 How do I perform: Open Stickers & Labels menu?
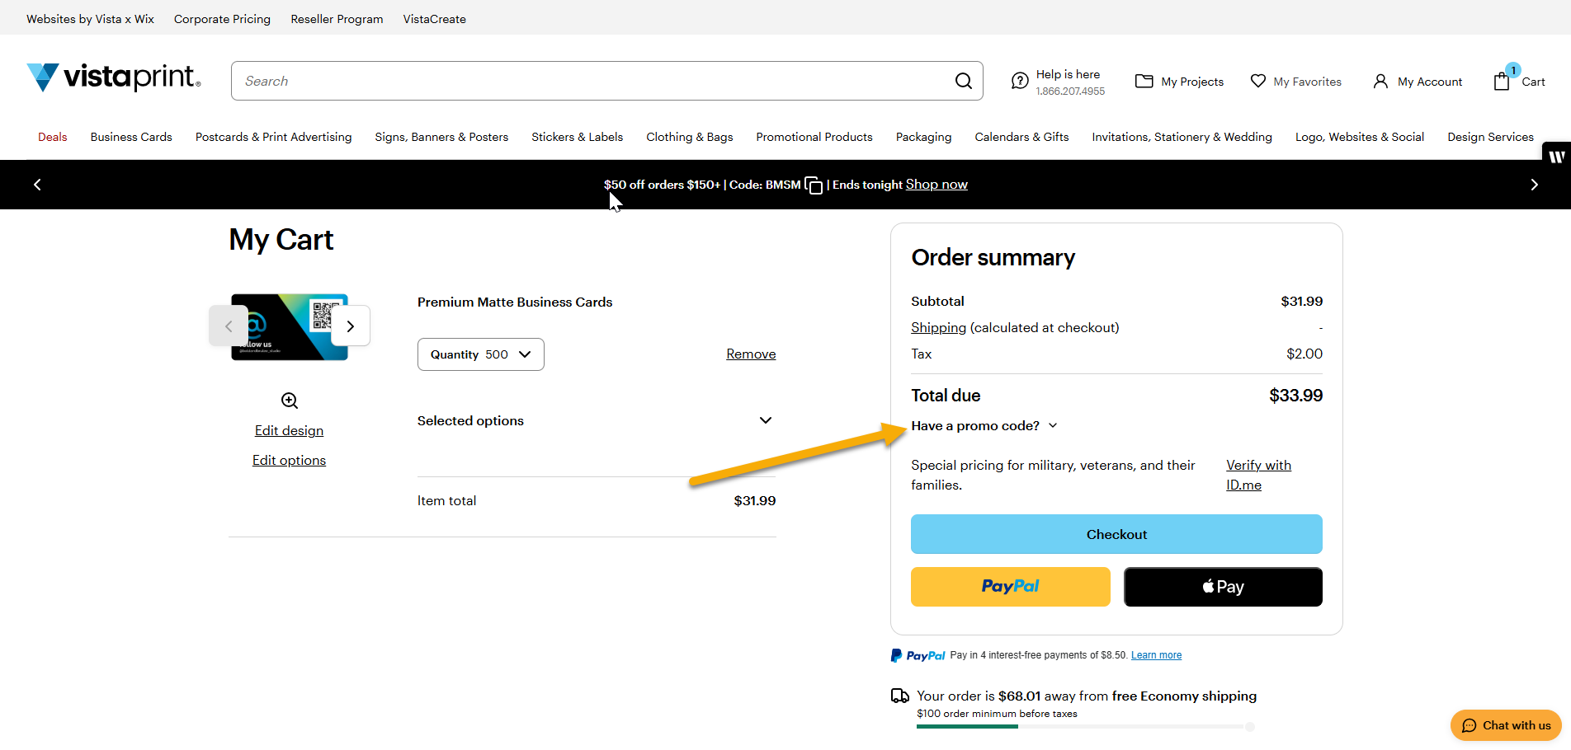tap(578, 137)
